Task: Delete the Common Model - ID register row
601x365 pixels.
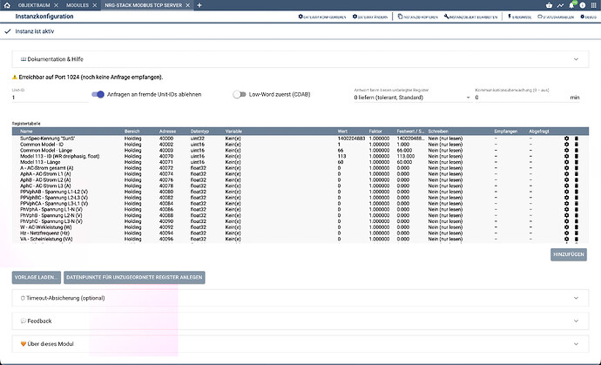Action: click(576, 145)
